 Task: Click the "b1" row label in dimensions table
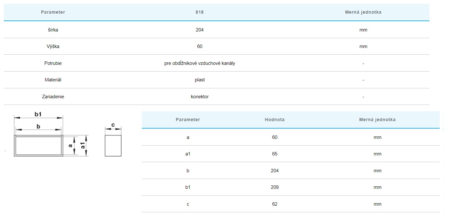(x=188, y=187)
